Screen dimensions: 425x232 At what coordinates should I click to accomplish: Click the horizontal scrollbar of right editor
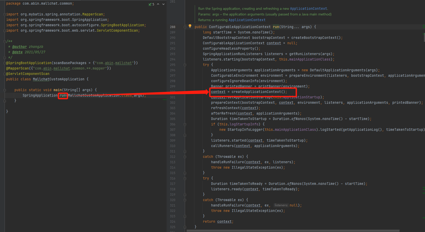tap(293, 231)
